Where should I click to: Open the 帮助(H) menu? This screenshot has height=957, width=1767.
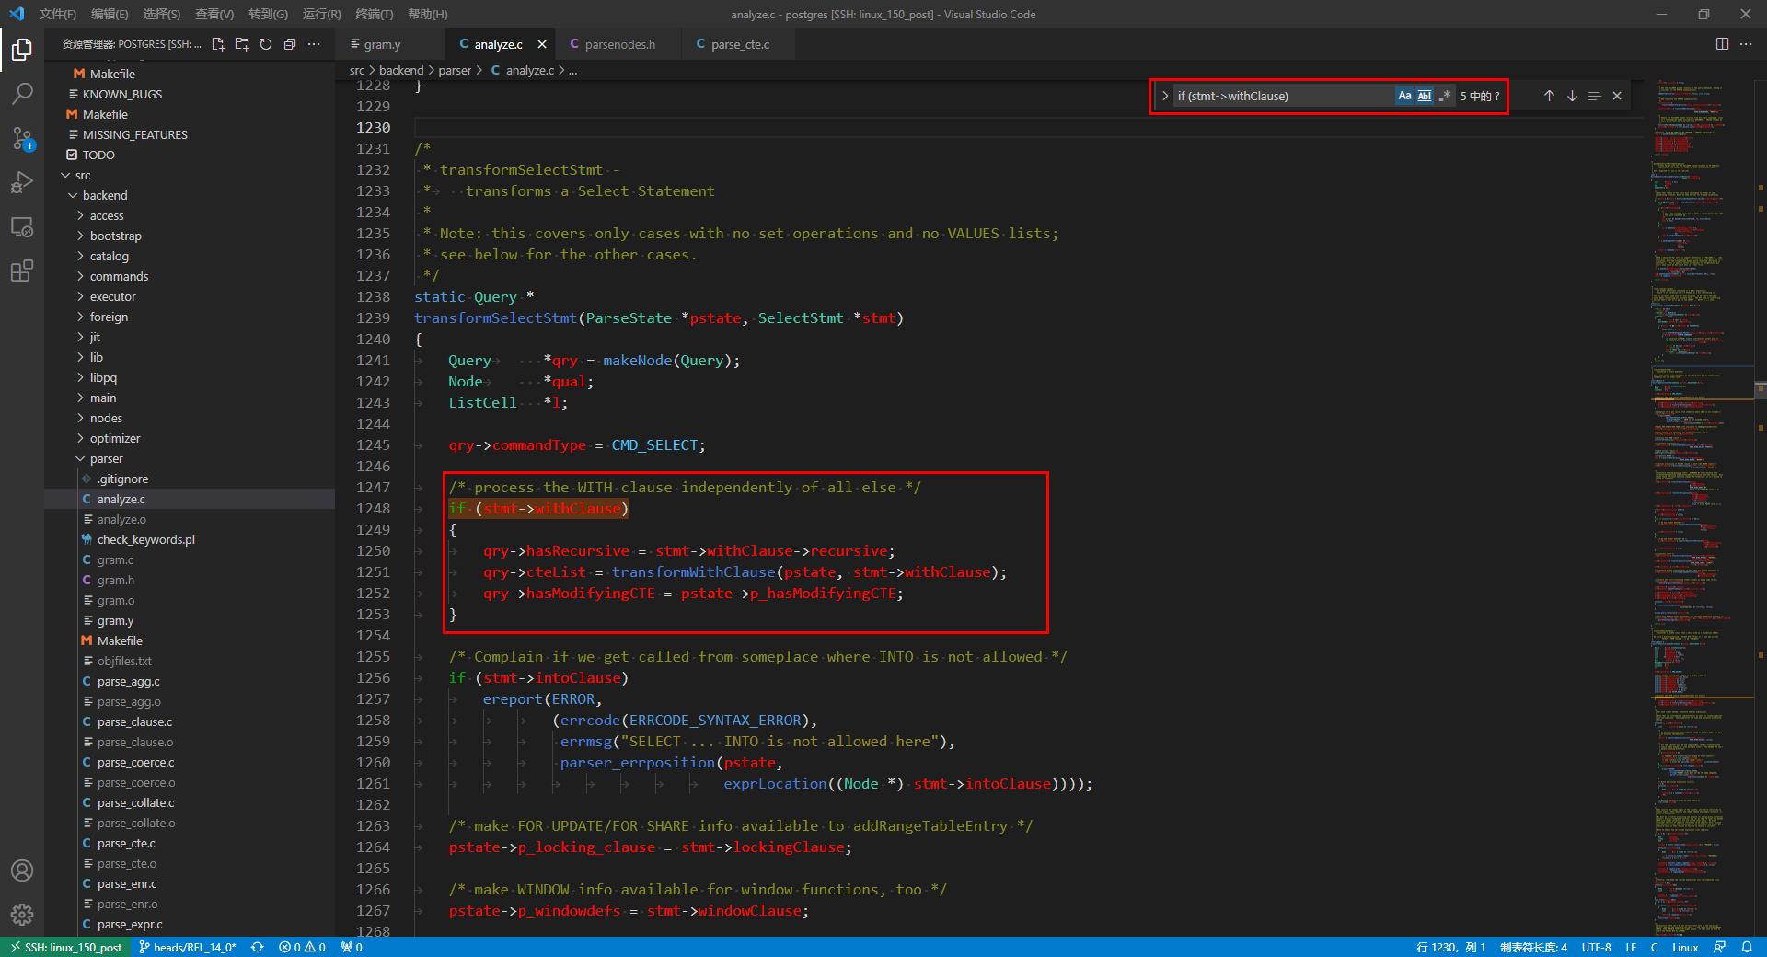pos(427,14)
